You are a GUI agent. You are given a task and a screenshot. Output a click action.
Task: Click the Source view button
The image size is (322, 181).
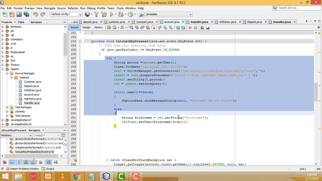74,28
